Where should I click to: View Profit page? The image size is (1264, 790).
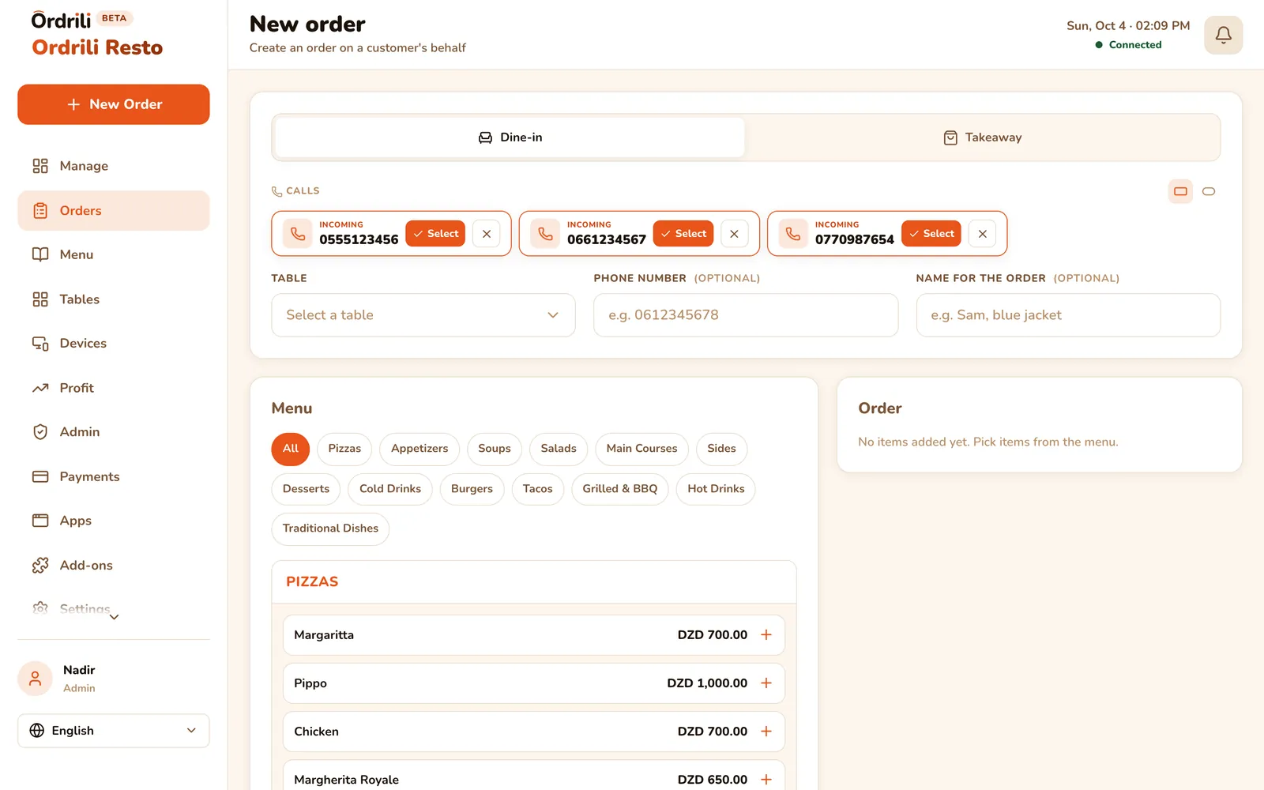click(114, 388)
